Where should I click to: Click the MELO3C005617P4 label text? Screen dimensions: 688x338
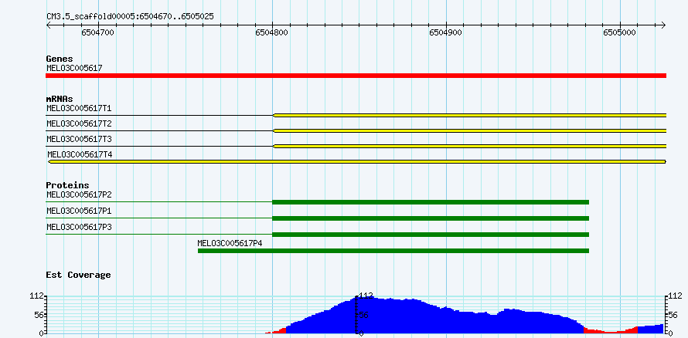[x=230, y=243]
